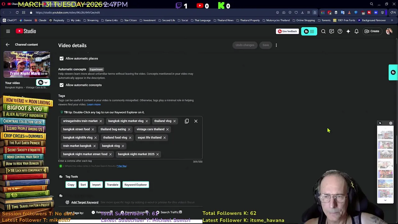Open the Background Remover bookmark

[x=372, y=20]
